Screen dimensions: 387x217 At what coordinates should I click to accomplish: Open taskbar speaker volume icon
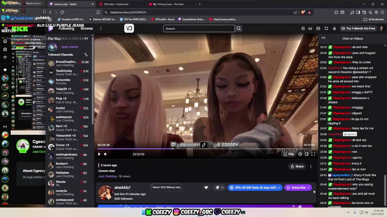[x=366, y=212]
